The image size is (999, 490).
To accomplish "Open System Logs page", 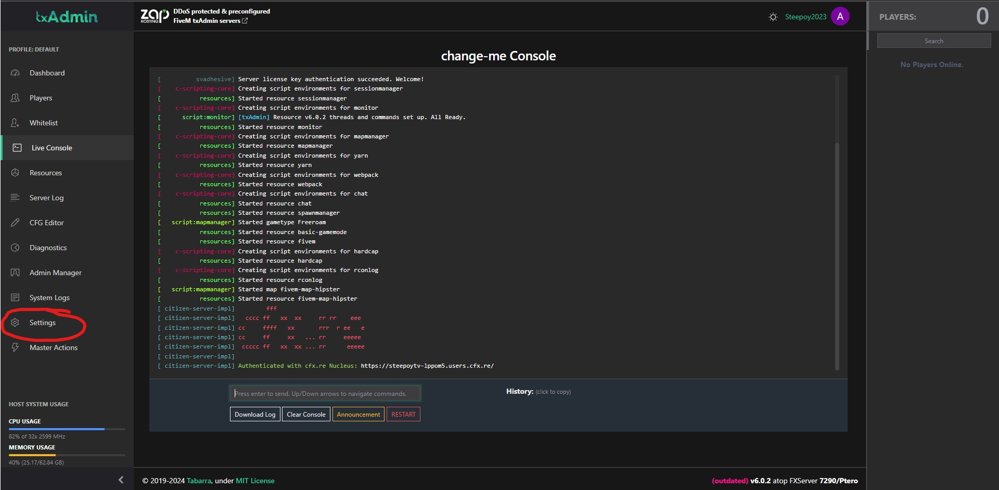I will tap(49, 298).
